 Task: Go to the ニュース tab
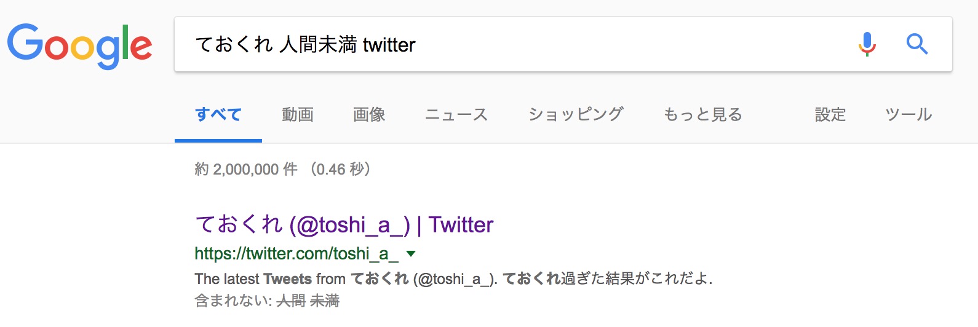click(x=456, y=115)
